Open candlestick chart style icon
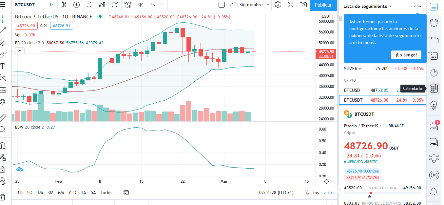 click(x=64, y=5)
